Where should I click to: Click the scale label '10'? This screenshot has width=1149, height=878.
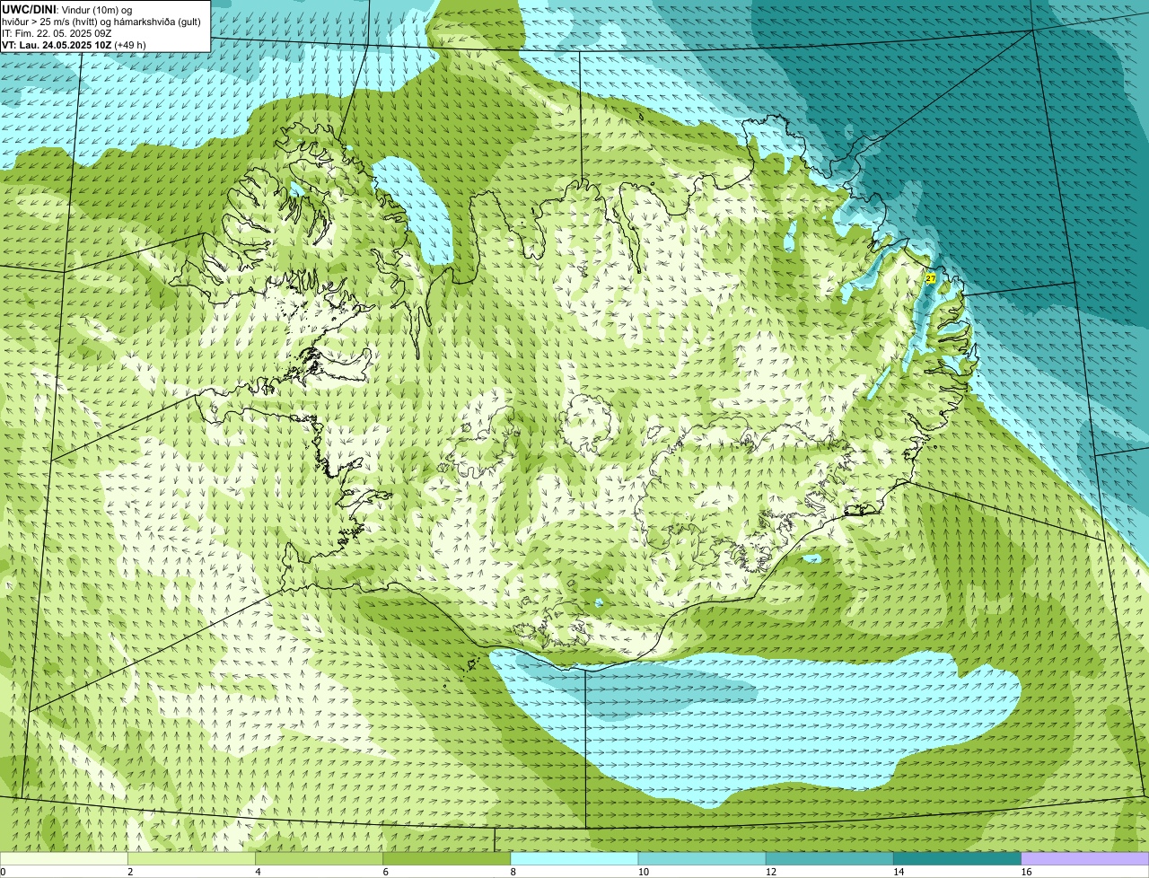644,872
